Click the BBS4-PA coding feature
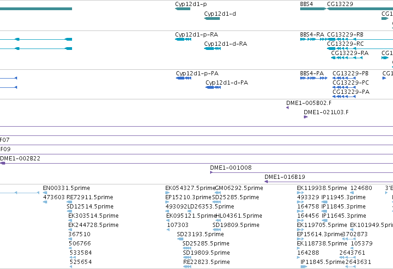393x269 pixels. 314,78
